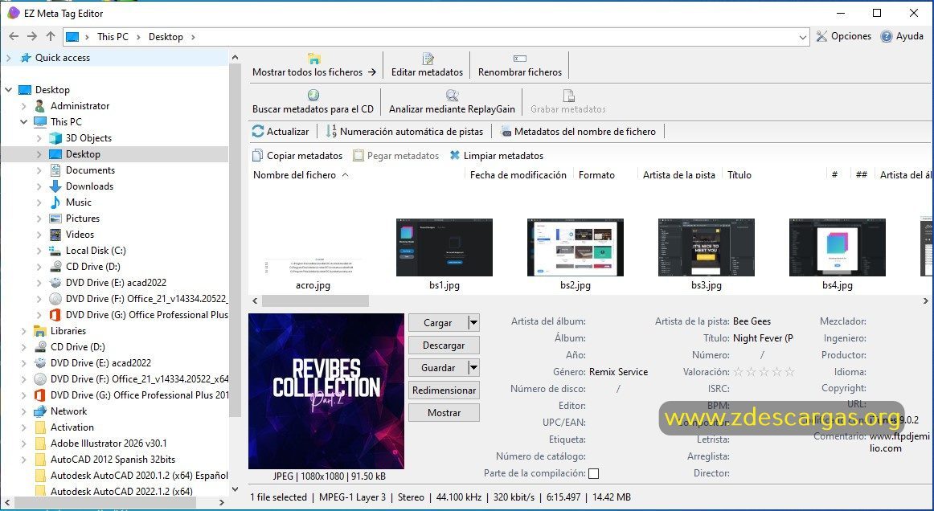
Task: Open Metadatos del nombre de fichero
Action: (x=578, y=132)
